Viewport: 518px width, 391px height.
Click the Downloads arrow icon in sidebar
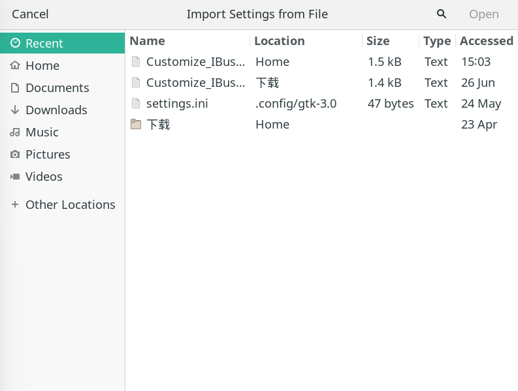tap(15, 110)
